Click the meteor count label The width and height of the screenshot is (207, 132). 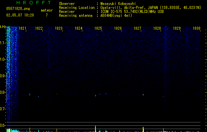47,10
